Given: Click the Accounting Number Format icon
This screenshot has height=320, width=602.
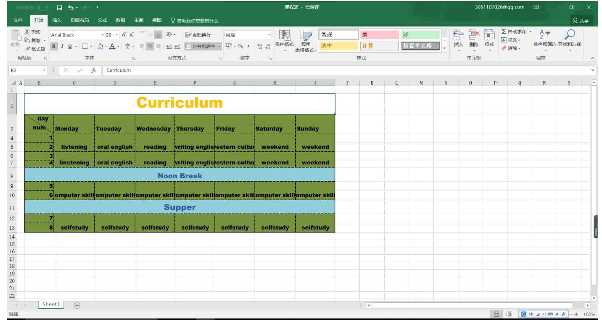Looking at the screenshot, I should click(x=228, y=46).
